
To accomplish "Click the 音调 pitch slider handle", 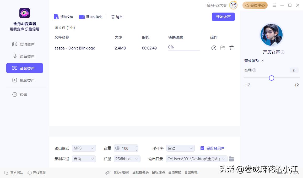I will click(x=272, y=78).
